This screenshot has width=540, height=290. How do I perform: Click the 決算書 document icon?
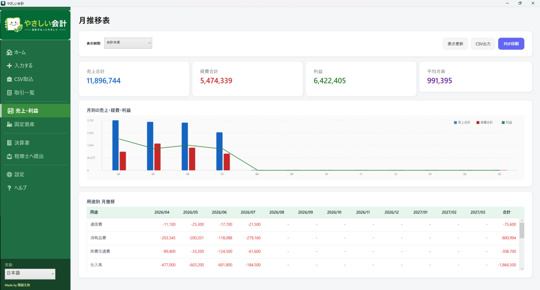click(x=9, y=143)
